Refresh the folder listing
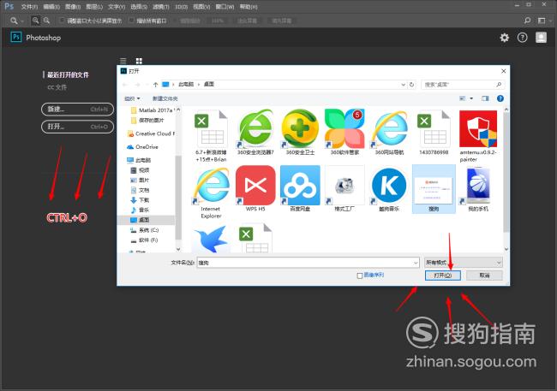Image resolution: width=557 pixels, height=391 pixels. pos(411,85)
